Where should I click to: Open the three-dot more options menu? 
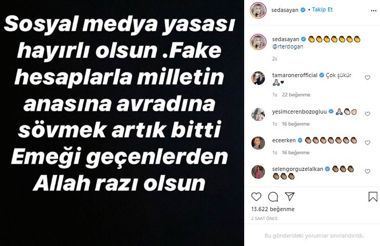pyautogui.click(x=373, y=10)
